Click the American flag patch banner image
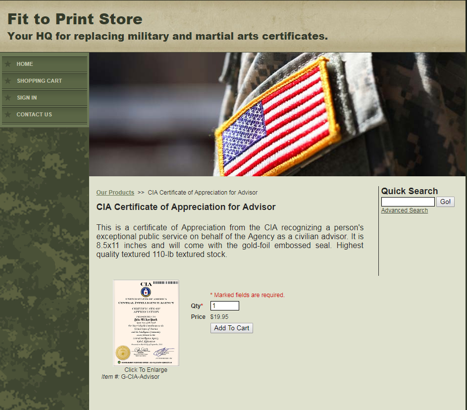Viewport: 467px width, 410px height. pos(277,114)
